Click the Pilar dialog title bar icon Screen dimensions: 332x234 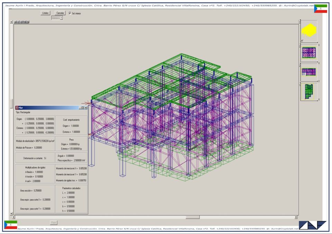pyautogui.click(x=17, y=108)
